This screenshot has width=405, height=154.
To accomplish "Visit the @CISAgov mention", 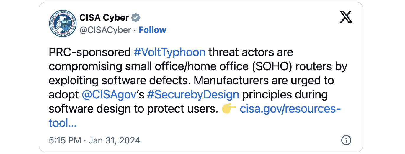I will point(109,95).
